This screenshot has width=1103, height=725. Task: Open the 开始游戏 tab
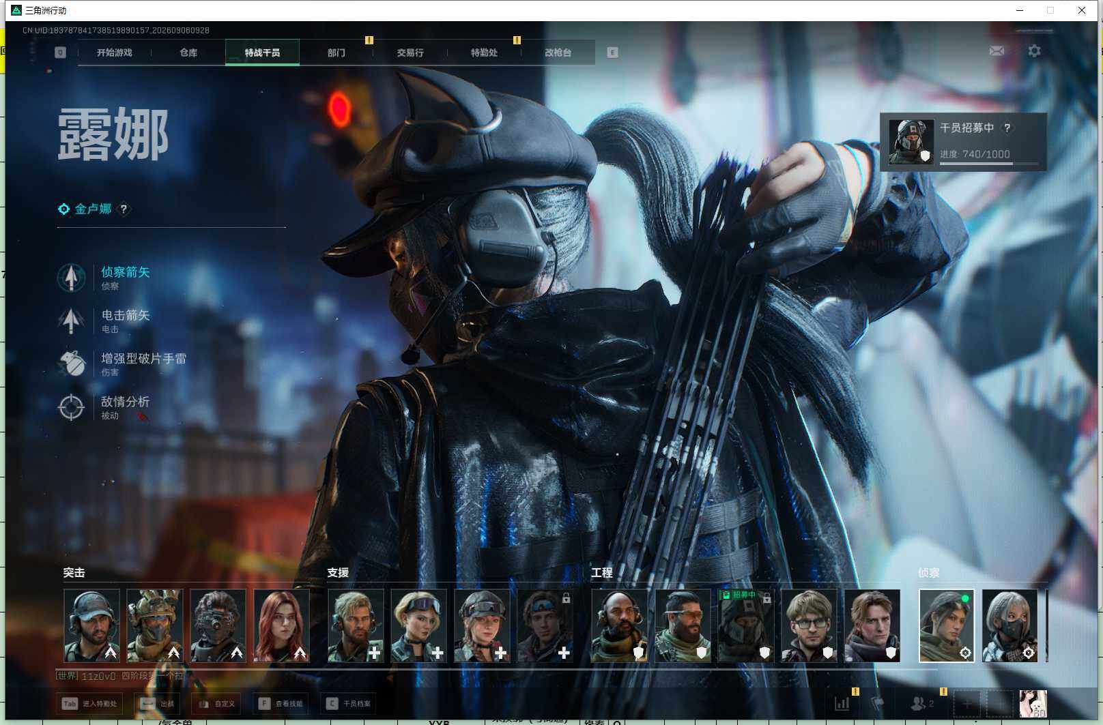point(114,53)
